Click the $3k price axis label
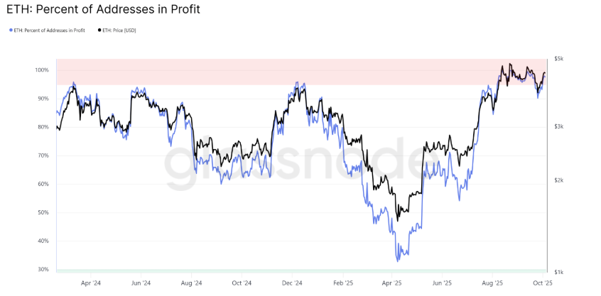 click(560, 127)
